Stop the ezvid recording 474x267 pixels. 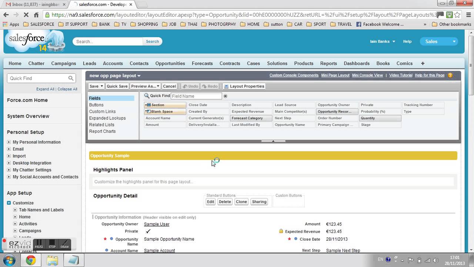click(52, 244)
